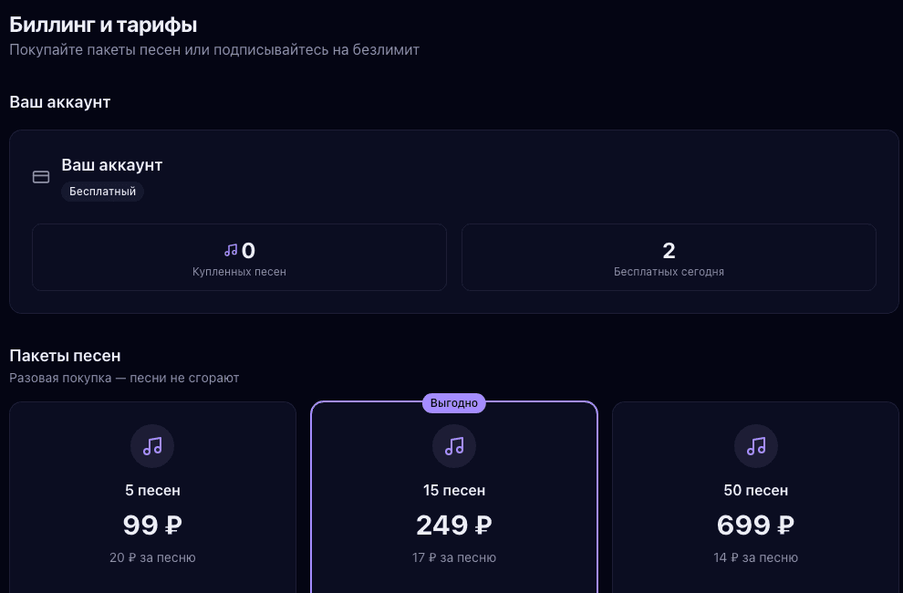Screen dimensions: 903x593
Task: Click the Выгодно badge on the middle package
Action: [x=453, y=402]
